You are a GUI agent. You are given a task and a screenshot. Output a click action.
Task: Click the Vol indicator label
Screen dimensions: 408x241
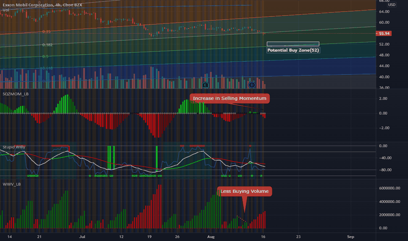[x=6, y=10]
